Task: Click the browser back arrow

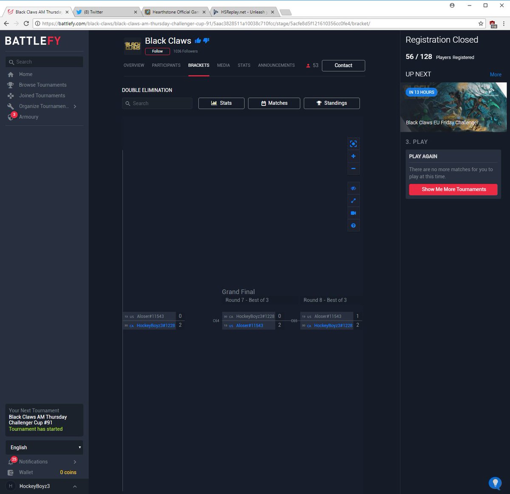Action: [6, 23]
